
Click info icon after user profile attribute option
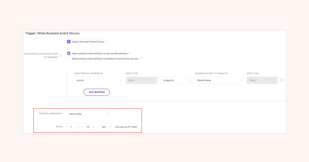click(130, 53)
